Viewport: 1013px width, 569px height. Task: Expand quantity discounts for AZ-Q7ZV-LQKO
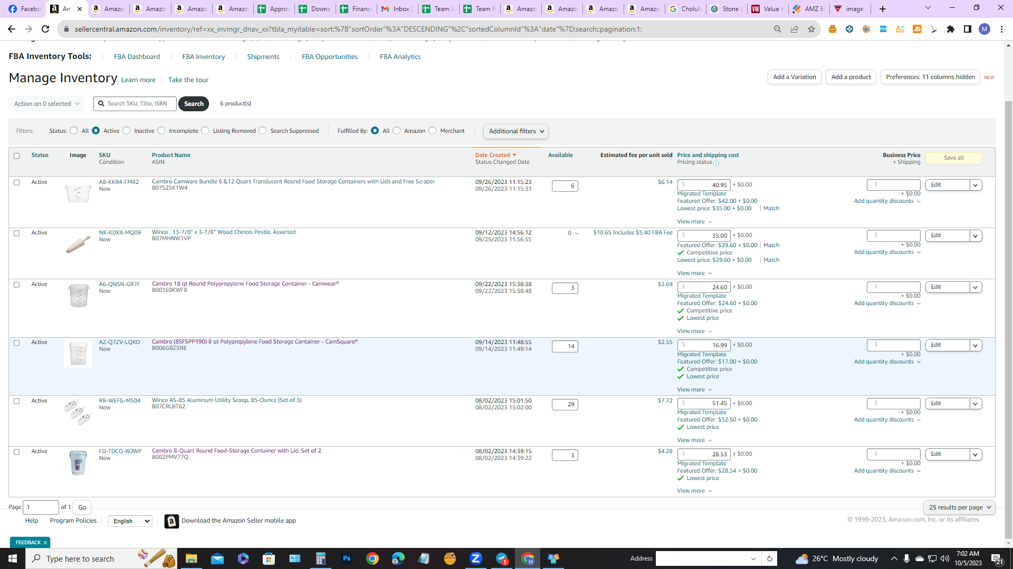tap(887, 362)
